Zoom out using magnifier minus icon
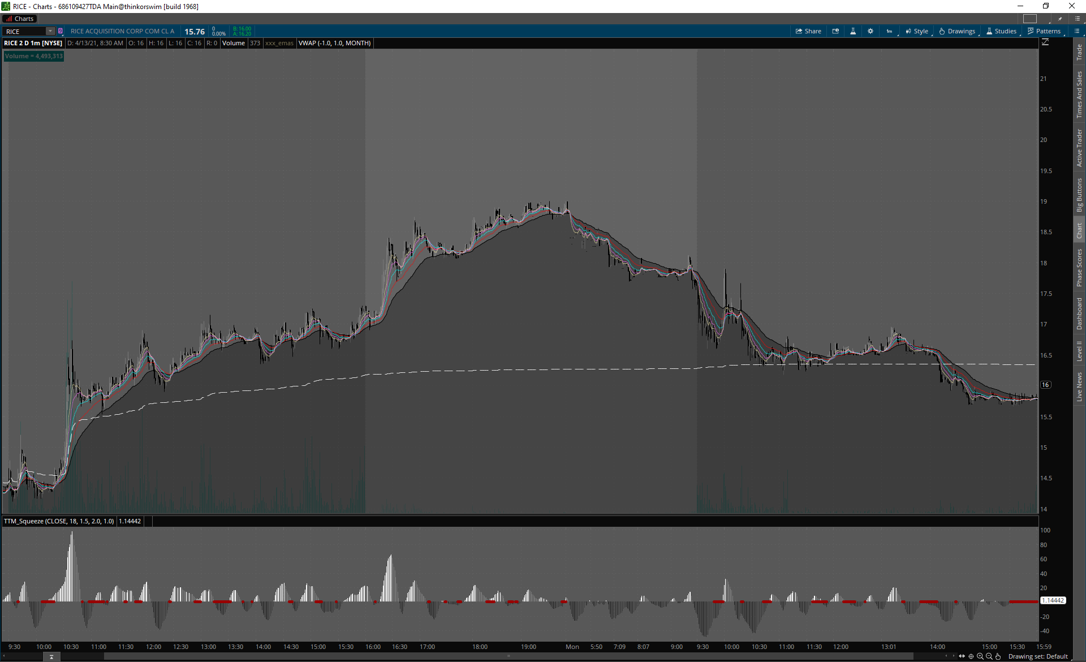Screen dimensions: 1086x662 point(989,656)
